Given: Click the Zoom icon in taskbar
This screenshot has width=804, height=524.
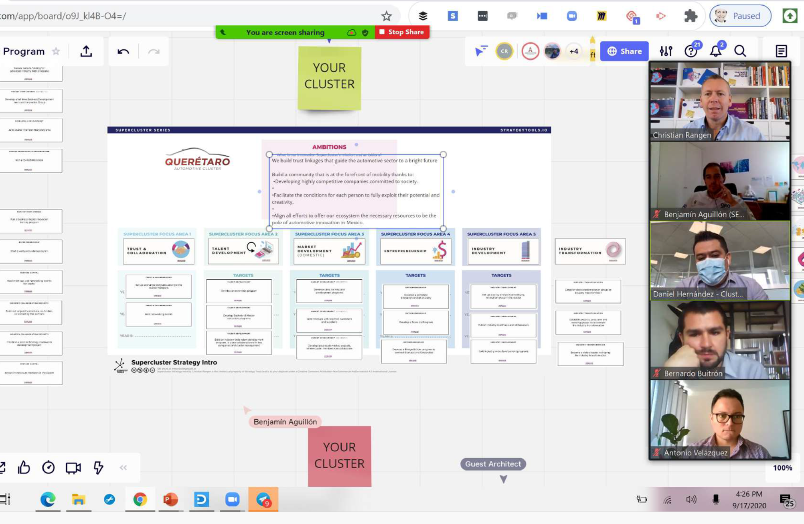Looking at the screenshot, I should (232, 500).
